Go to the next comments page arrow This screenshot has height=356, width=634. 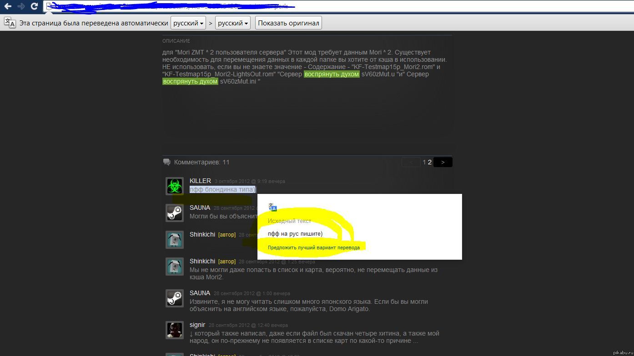[443, 162]
